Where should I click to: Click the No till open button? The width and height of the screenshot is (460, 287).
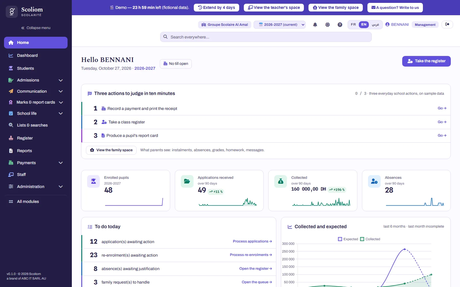click(x=176, y=64)
